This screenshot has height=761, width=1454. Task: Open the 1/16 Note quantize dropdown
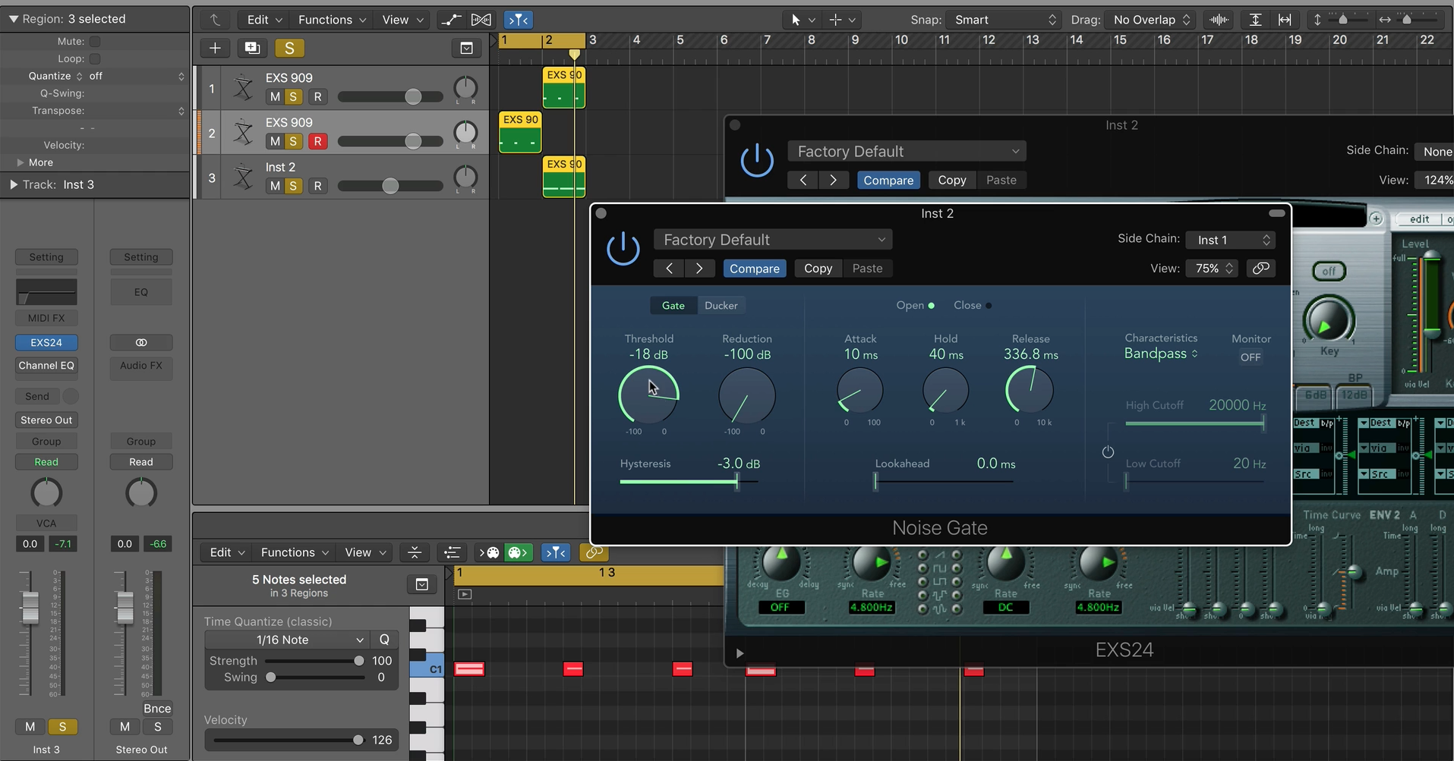(286, 640)
